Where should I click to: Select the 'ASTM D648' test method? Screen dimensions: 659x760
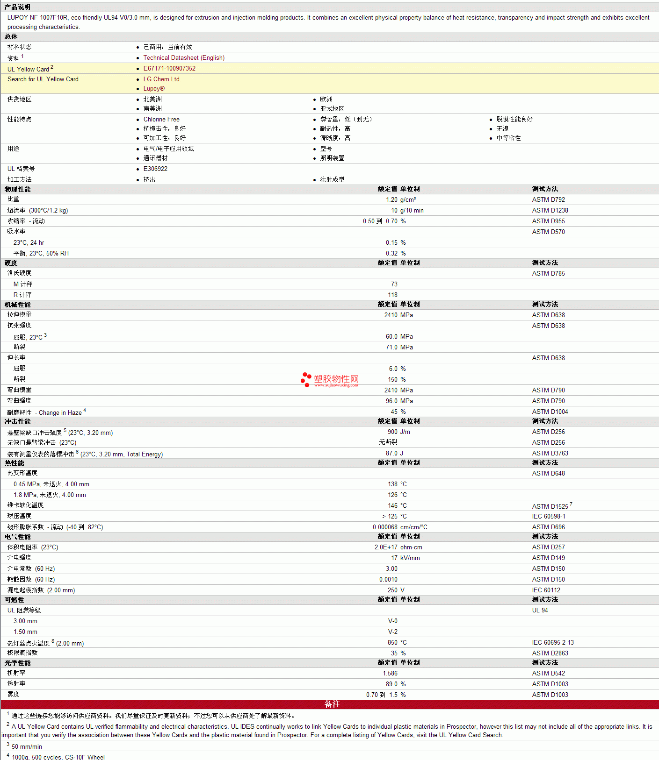click(x=549, y=474)
